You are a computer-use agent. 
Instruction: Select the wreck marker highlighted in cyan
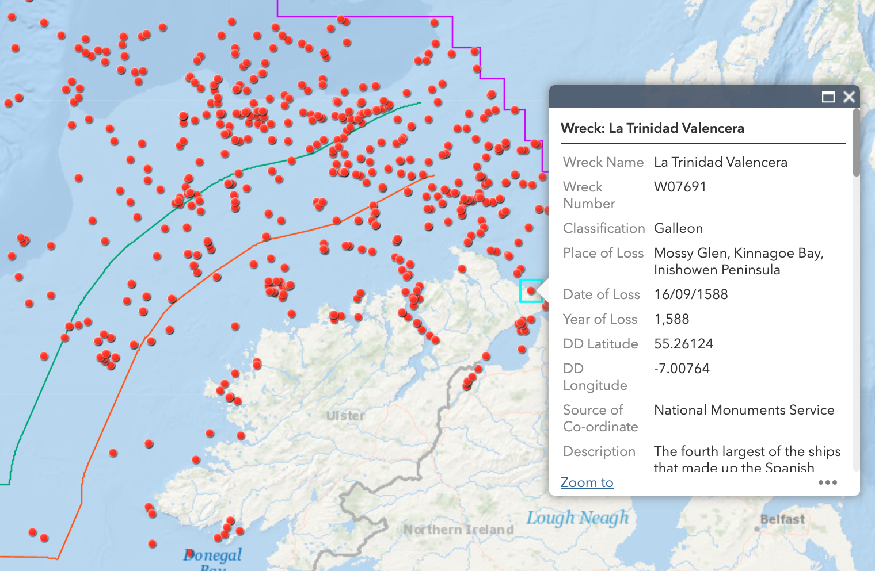tap(531, 291)
